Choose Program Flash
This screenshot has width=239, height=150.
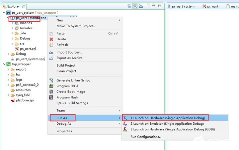(x=85, y=97)
